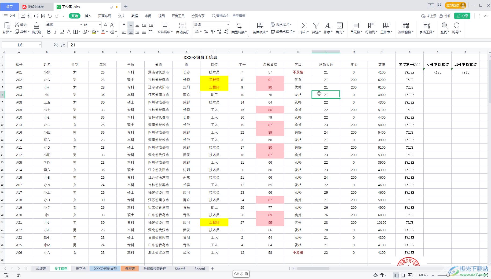The height and width of the screenshot is (279, 491).
Task: Click the increase indent icon
Action: 151,25
